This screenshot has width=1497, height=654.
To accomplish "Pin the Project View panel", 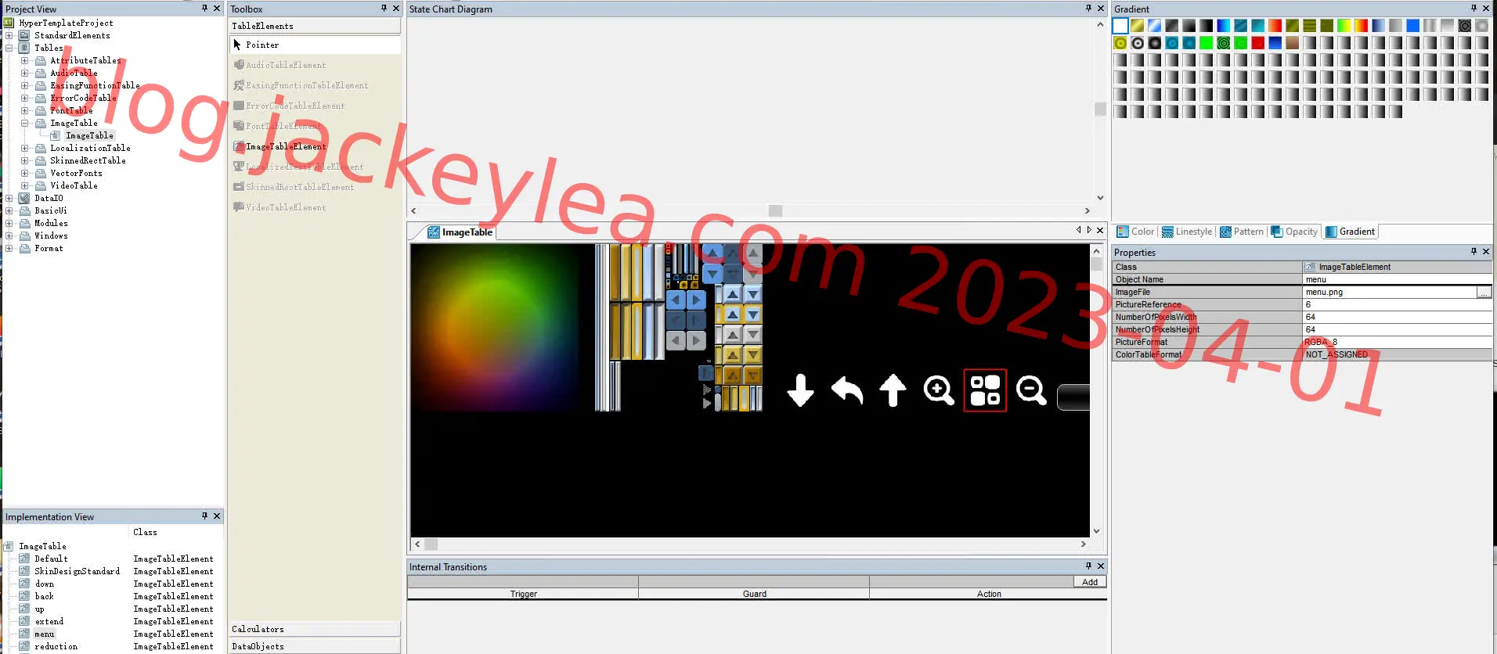I will tap(204, 9).
